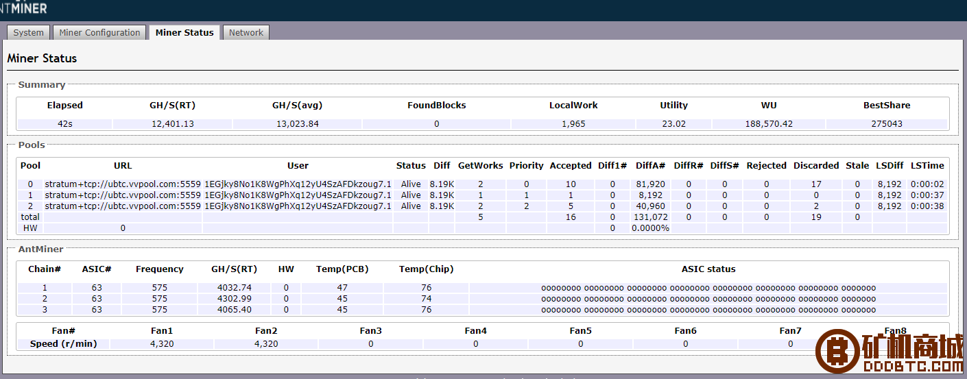The width and height of the screenshot is (967, 379).
Task: Click LSTime value 0:00:38
Action: [927, 206]
